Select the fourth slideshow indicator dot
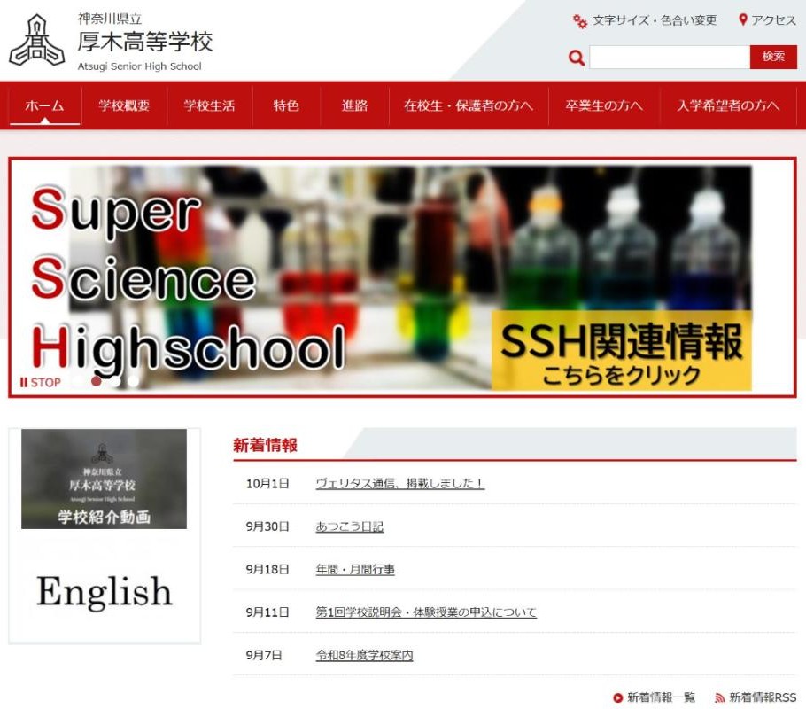The width and height of the screenshot is (806, 709). [x=134, y=381]
